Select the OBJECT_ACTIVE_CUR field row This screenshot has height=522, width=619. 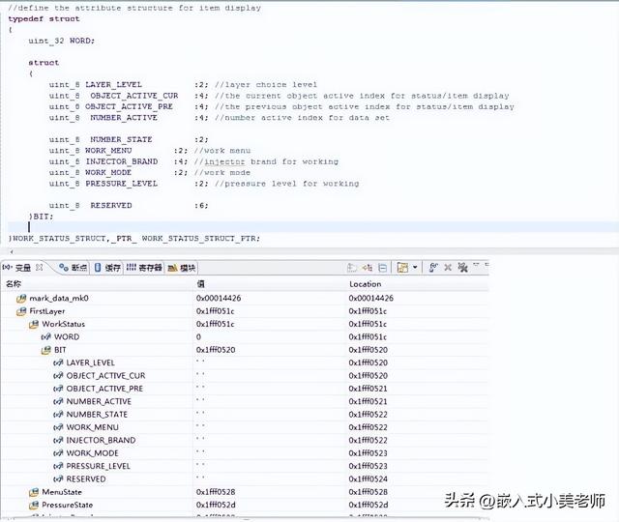point(245,375)
